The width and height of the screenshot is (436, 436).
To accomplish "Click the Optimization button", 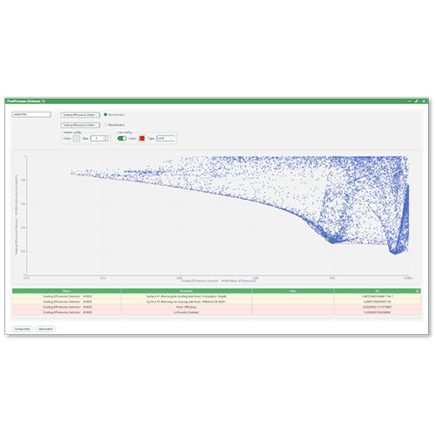I will (x=45, y=329).
